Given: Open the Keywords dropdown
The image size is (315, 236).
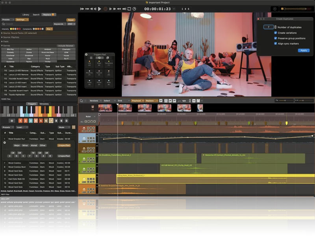Looking at the screenshot, I should pos(59,24).
